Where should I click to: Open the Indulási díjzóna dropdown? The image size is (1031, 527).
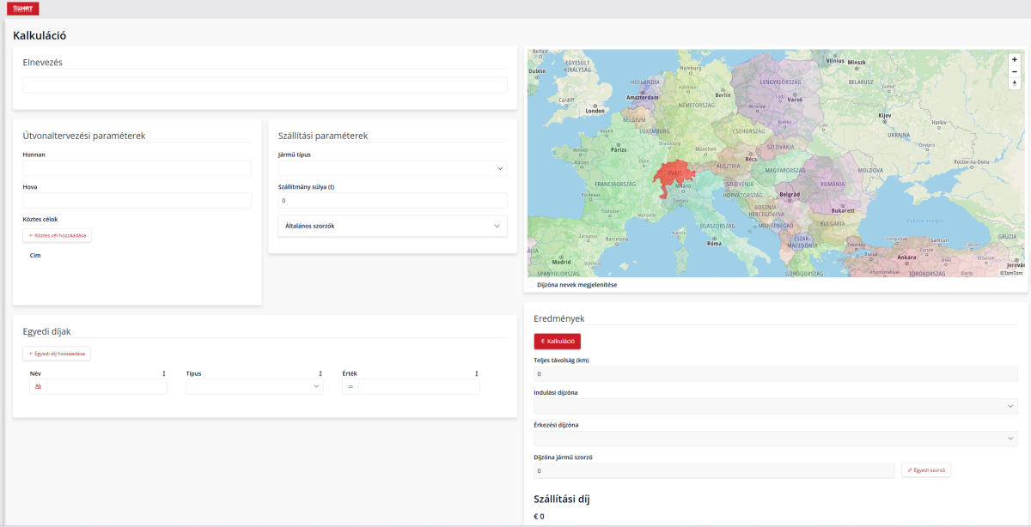pyautogui.click(x=775, y=406)
